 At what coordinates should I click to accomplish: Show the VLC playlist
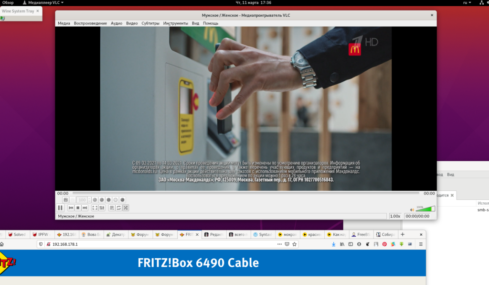pos(112,208)
